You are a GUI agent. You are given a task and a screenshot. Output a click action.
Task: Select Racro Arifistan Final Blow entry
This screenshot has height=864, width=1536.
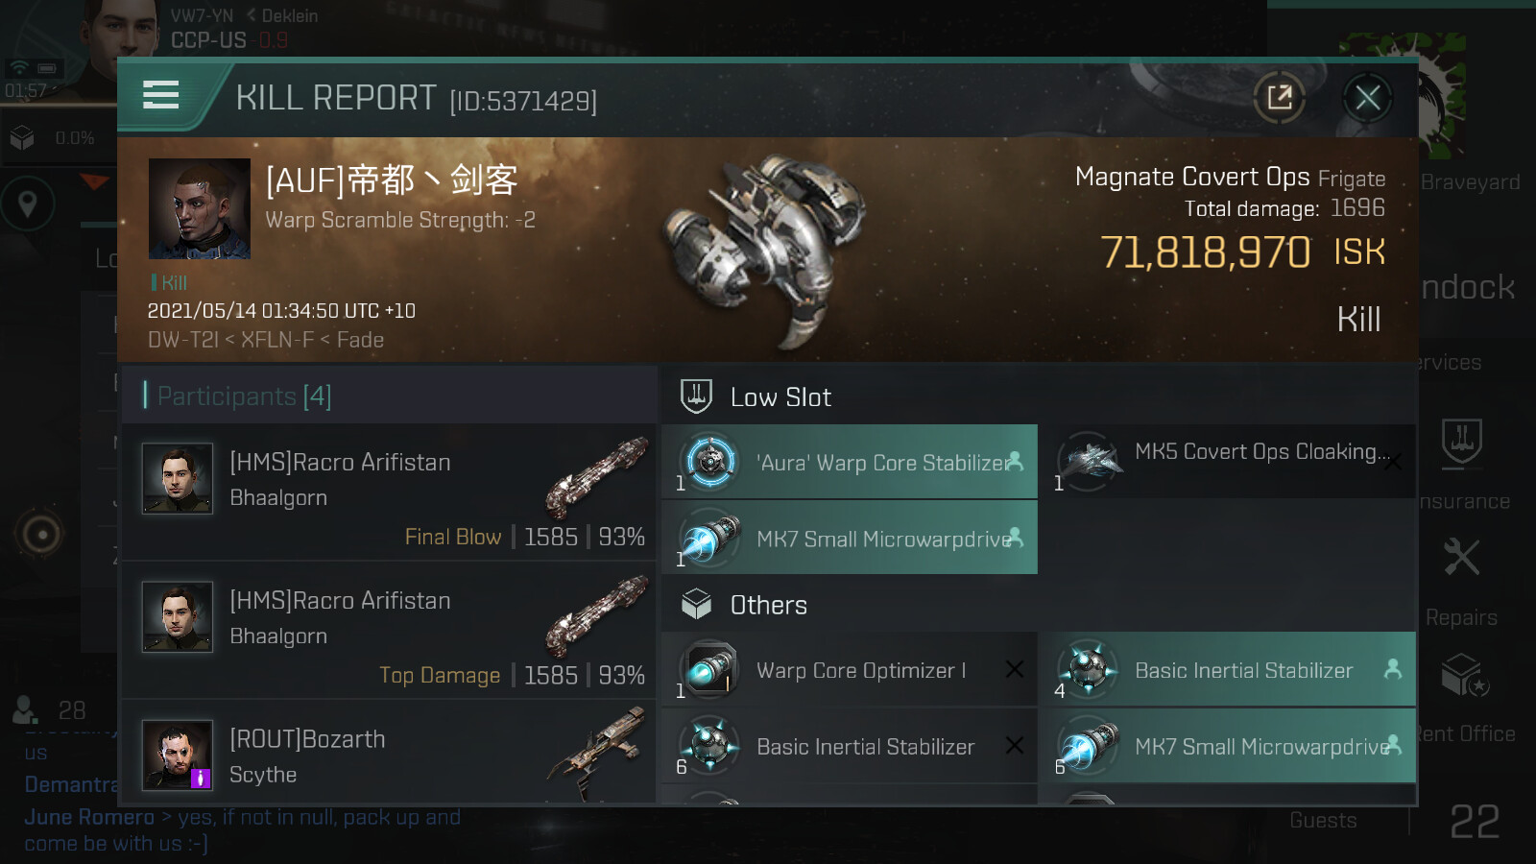click(x=389, y=493)
